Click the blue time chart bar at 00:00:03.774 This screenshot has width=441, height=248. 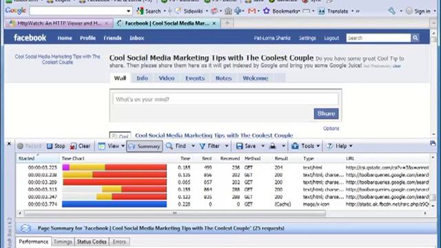point(114,204)
